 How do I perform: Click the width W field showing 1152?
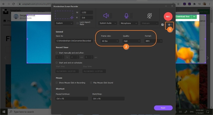(x=87, y=12)
